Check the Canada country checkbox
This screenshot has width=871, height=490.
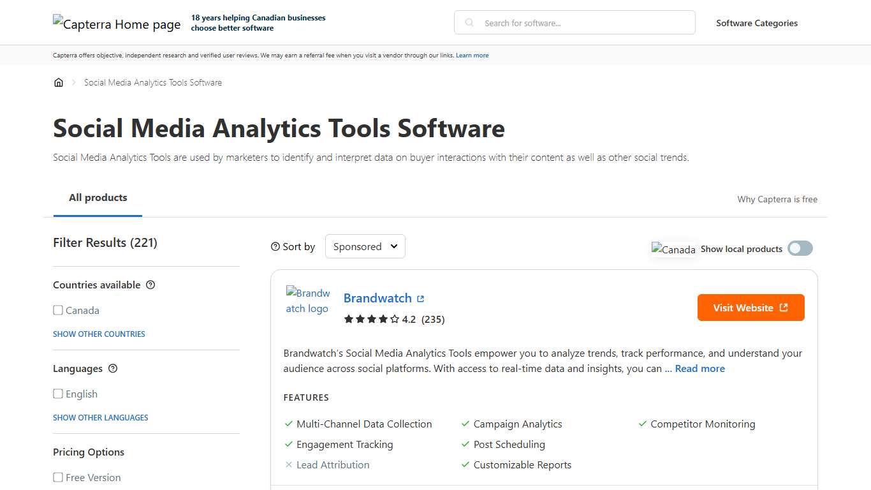tap(57, 310)
